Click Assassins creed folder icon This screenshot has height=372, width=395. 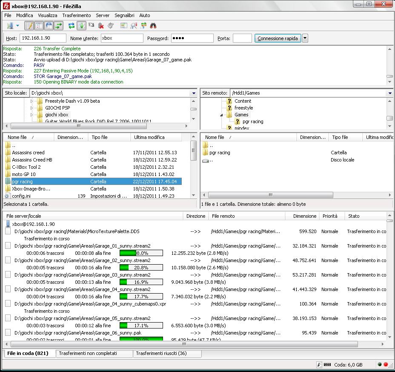8,153
